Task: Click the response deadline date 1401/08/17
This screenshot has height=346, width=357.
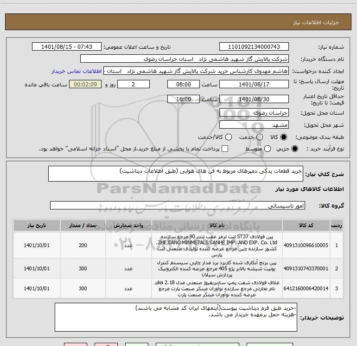Action: tap(254, 84)
